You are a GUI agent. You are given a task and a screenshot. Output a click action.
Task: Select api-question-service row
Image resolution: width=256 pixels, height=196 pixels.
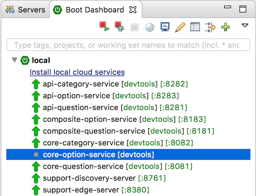128,107
